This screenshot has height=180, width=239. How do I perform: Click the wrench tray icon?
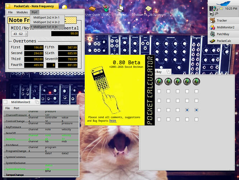click(216, 14)
